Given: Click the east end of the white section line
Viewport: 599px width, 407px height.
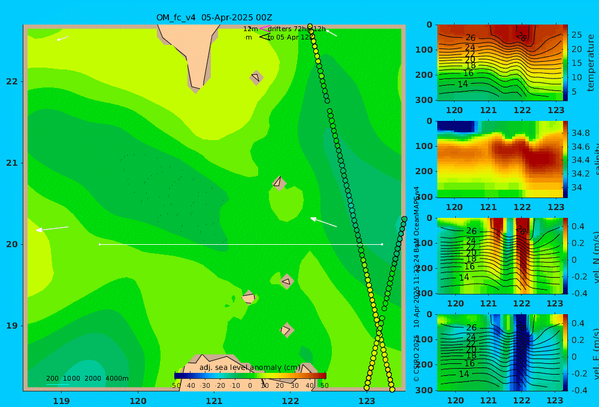Looking at the screenshot, I should click(x=382, y=244).
